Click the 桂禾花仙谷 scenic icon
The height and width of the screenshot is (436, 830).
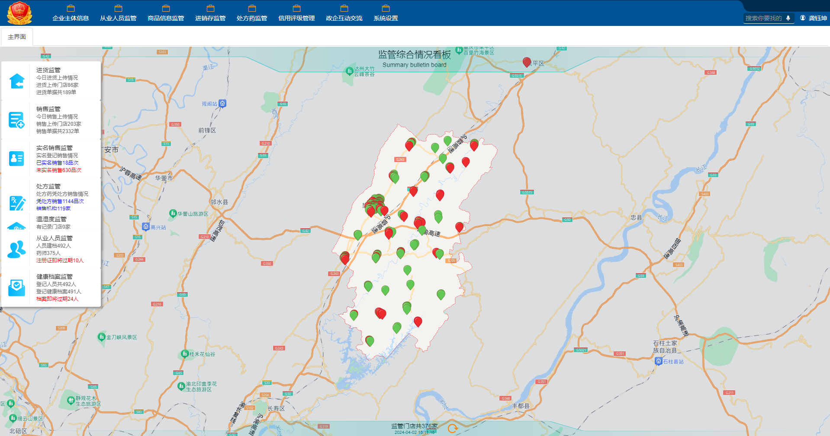click(185, 354)
